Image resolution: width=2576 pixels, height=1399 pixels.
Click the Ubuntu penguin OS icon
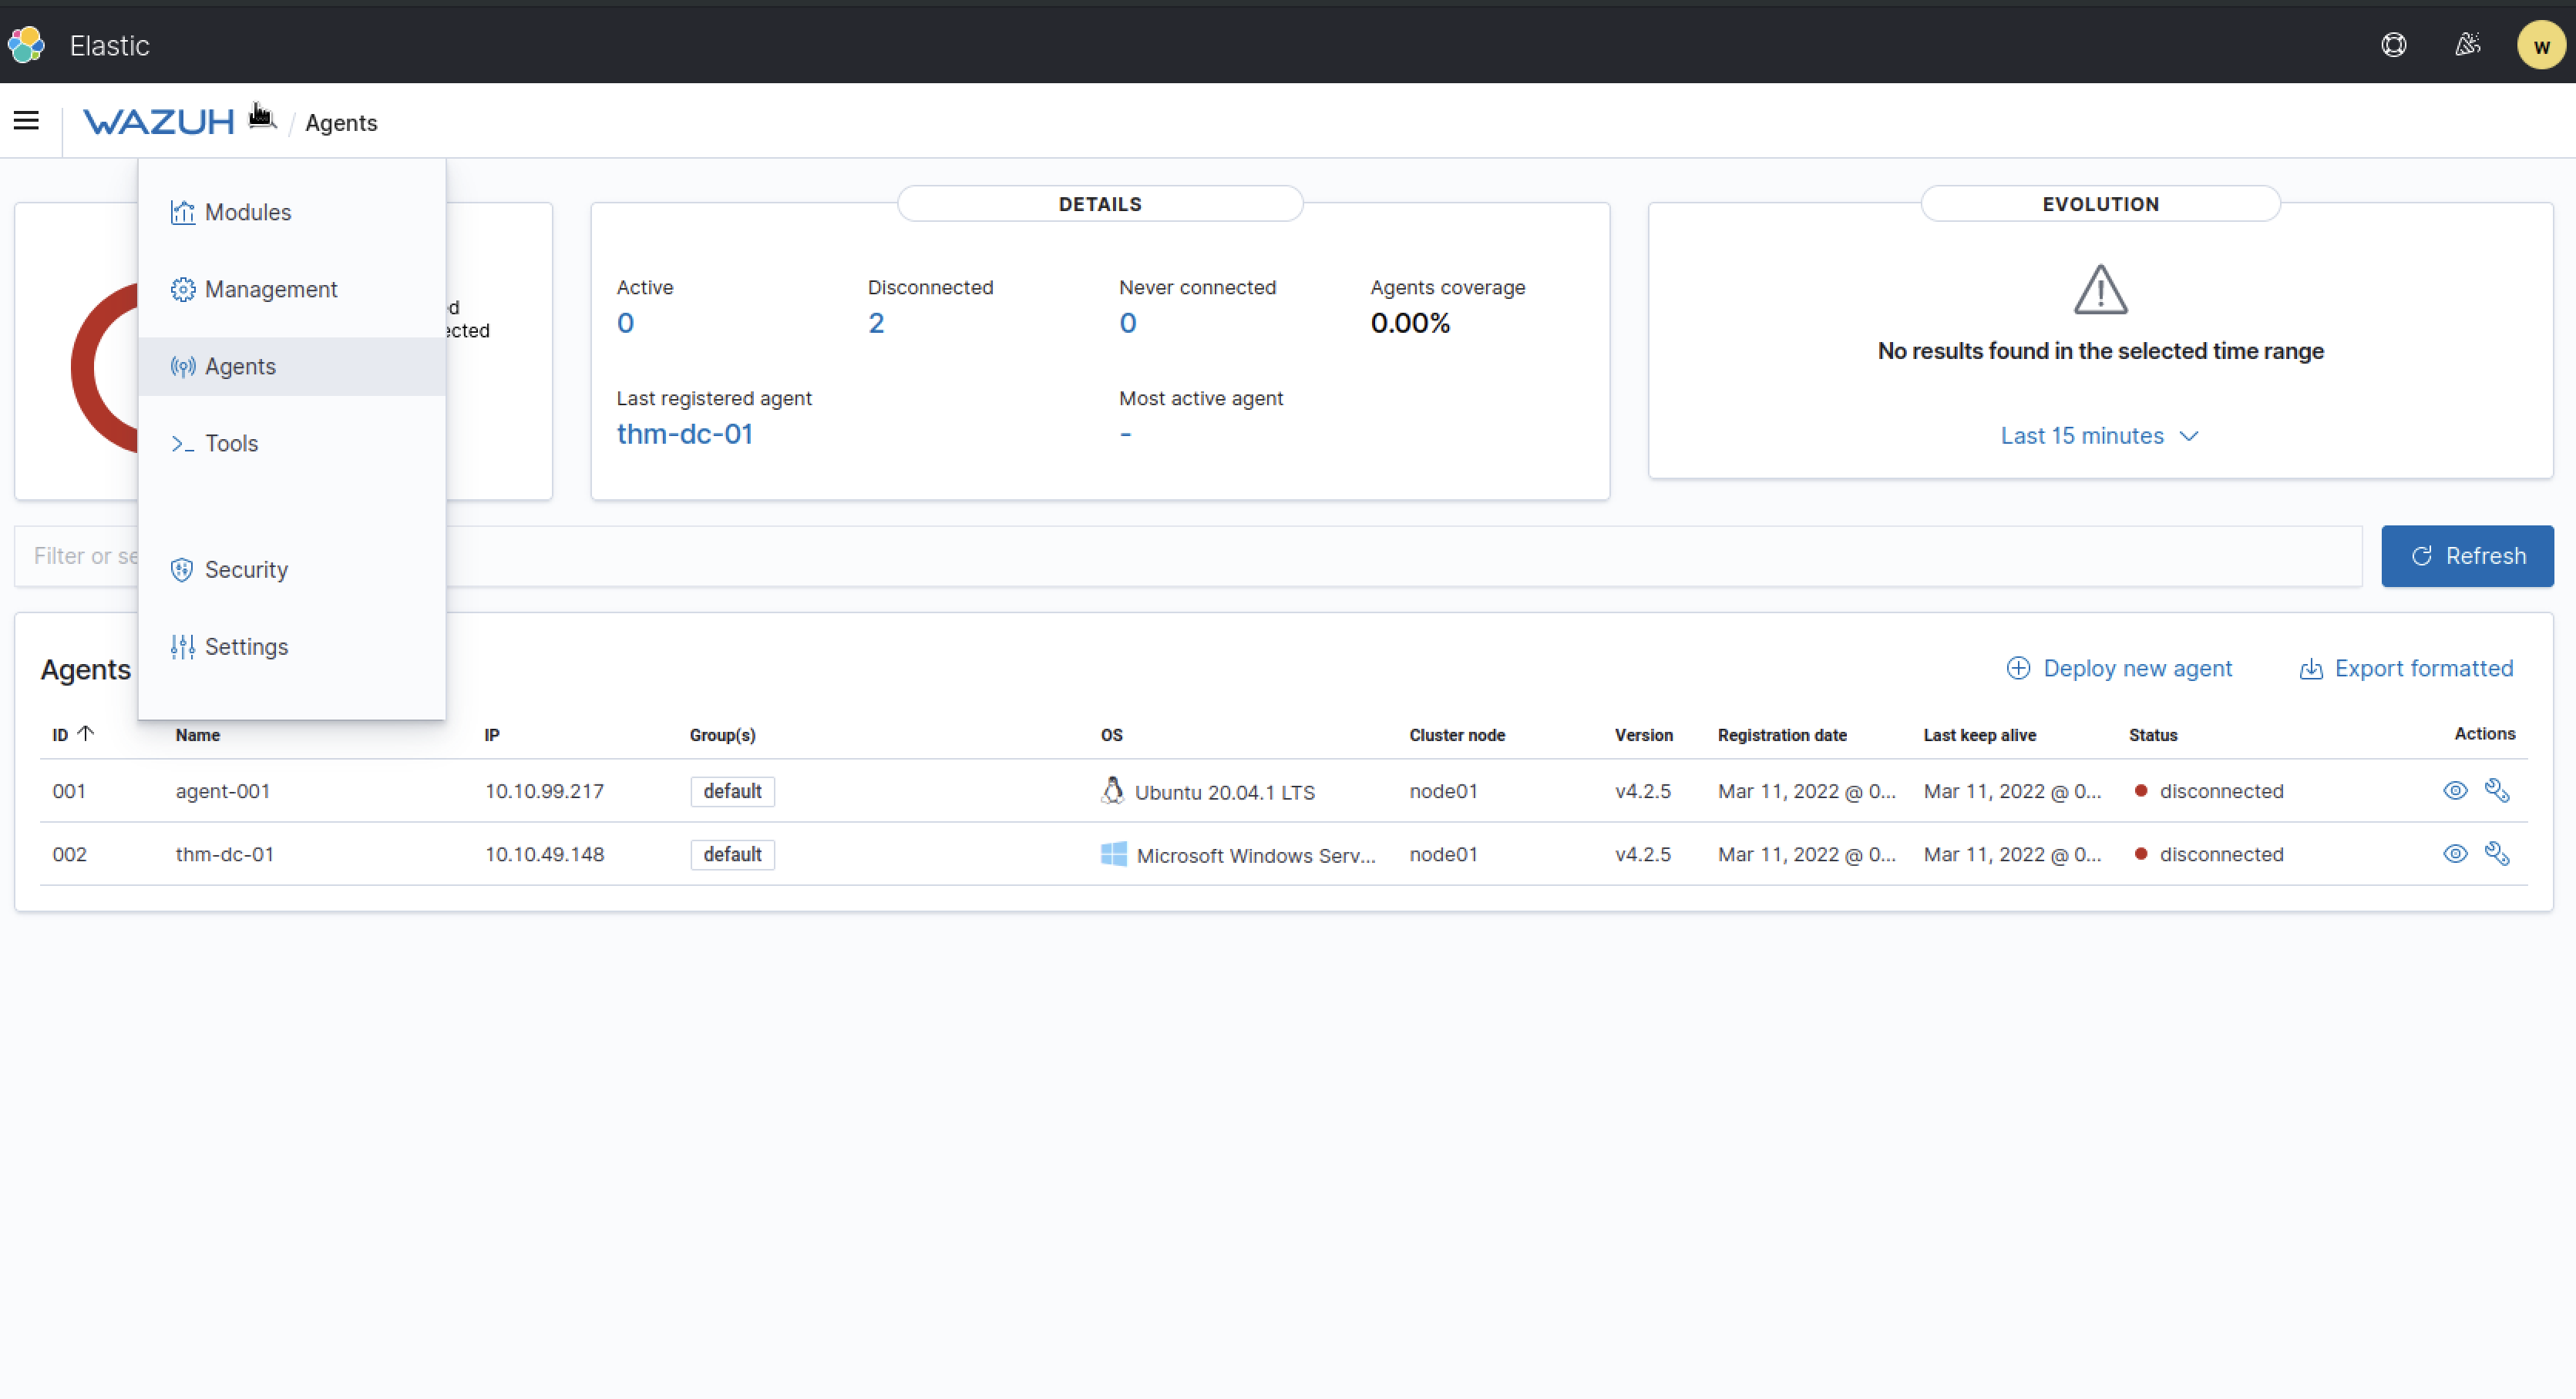pyautogui.click(x=1112, y=790)
